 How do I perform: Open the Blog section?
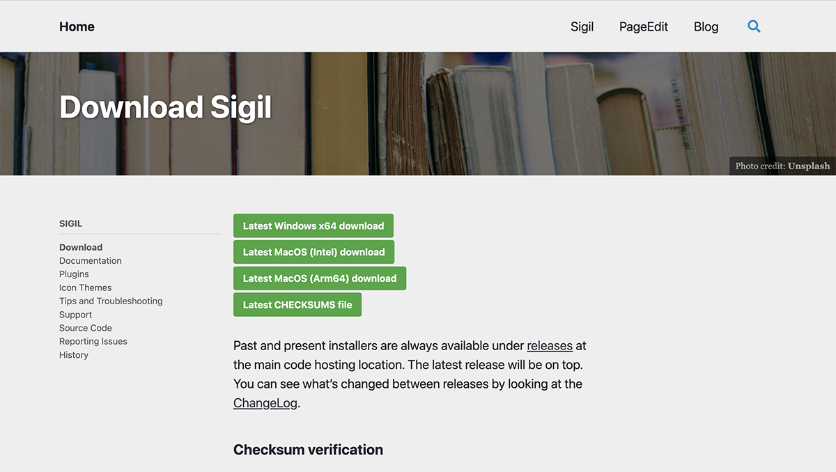[706, 26]
